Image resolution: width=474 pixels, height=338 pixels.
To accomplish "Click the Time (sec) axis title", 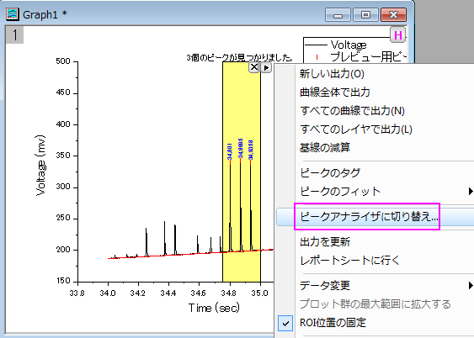I will pyautogui.click(x=214, y=308).
